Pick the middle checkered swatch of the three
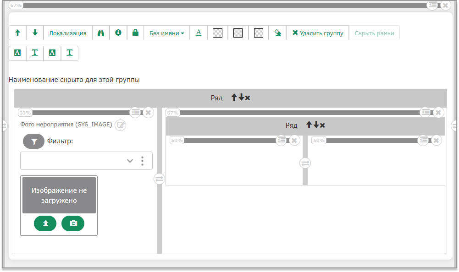 tap(238, 33)
